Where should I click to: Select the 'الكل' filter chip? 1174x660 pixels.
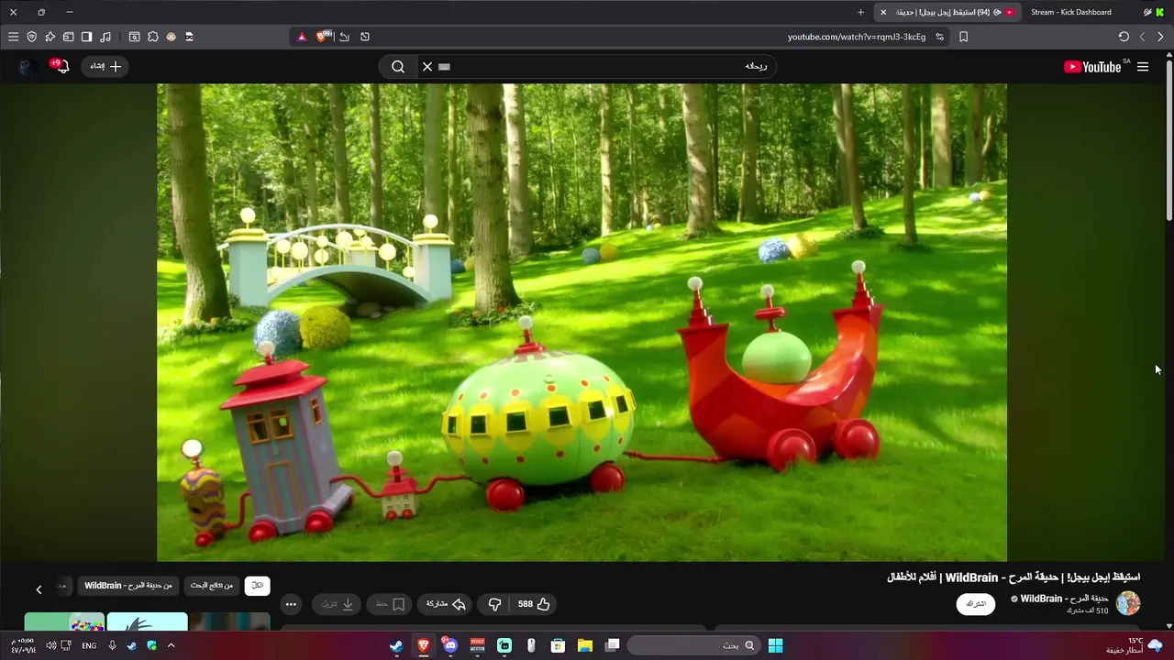(257, 586)
